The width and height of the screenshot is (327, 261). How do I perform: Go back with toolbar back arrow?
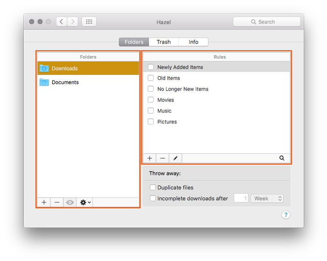(62, 22)
